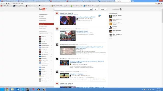Screen dimensions: 163x91
Task: Open TBNRfrags in the subscriptions list
Action: tap(44, 37)
